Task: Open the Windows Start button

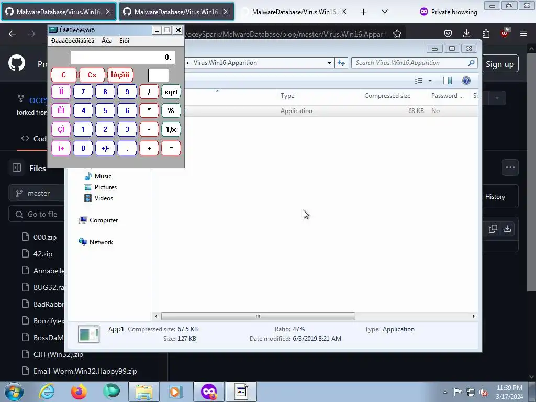Action: pyautogui.click(x=14, y=392)
